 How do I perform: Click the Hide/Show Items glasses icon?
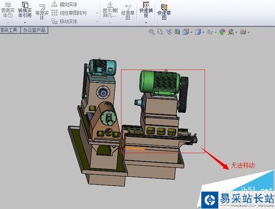click(210, 32)
